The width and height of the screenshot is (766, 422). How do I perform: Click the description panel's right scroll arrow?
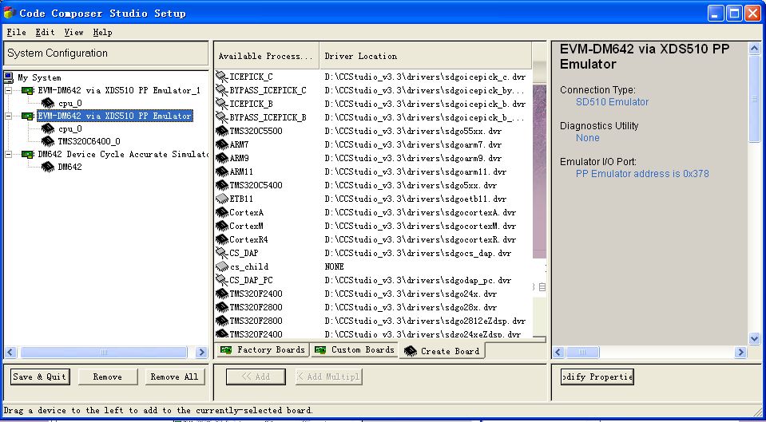coord(740,352)
